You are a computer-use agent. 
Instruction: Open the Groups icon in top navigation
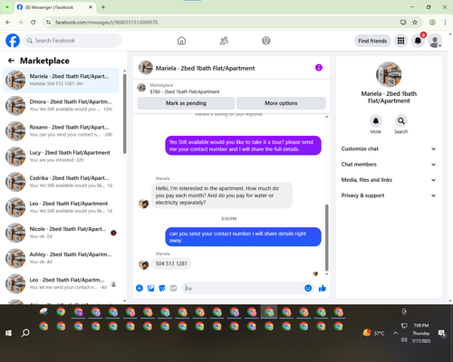(266, 41)
